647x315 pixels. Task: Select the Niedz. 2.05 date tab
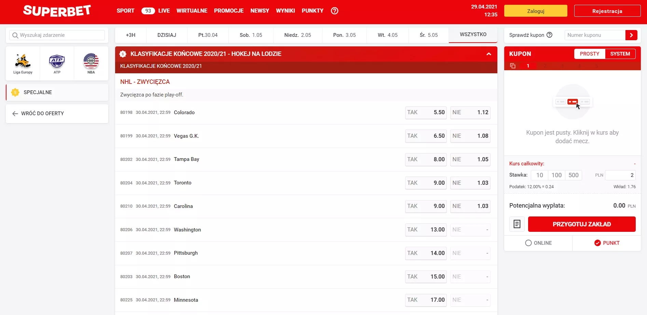(x=298, y=35)
